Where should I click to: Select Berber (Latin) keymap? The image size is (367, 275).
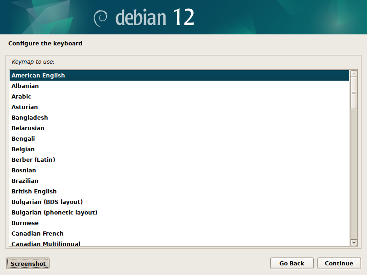click(x=179, y=159)
